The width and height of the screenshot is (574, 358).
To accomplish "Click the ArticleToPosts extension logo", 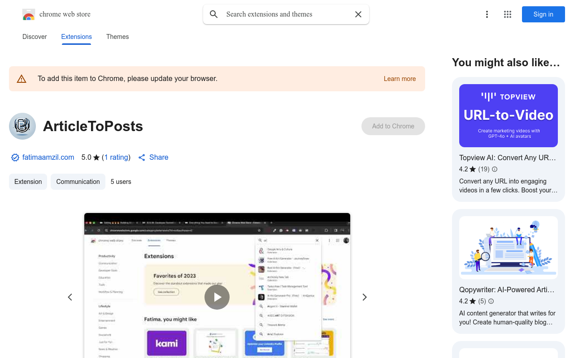I will coord(22,126).
